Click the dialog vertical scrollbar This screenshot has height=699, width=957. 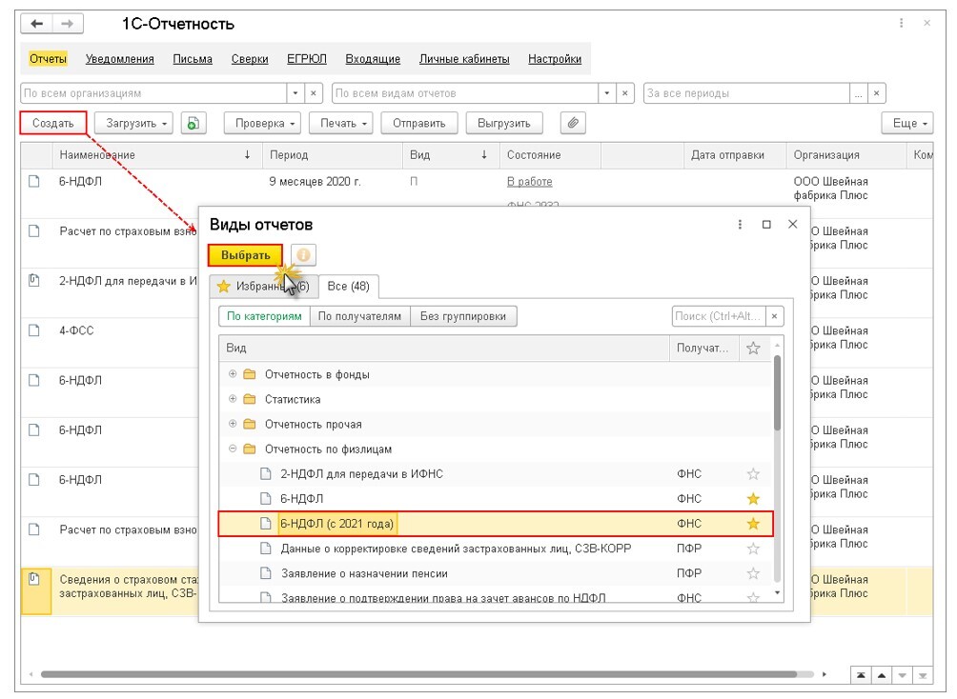point(777,392)
